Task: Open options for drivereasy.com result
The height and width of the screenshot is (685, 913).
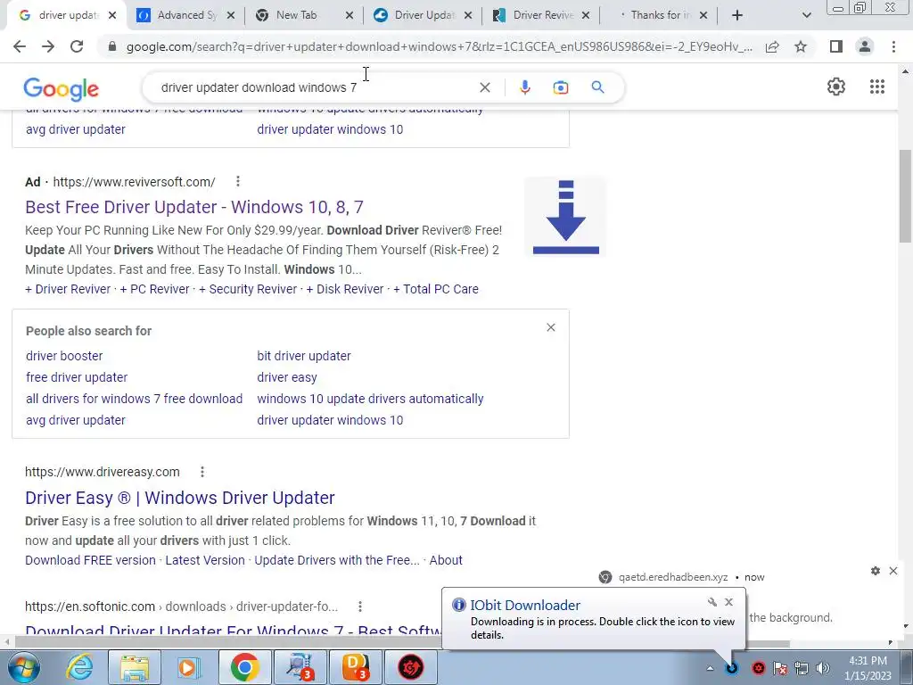Action: pos(202,472)
